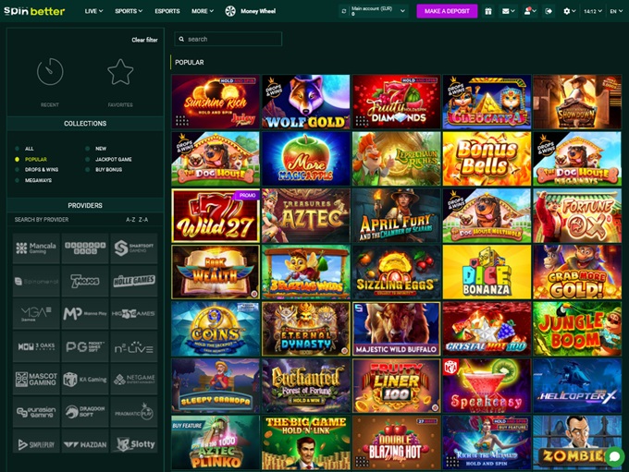Click the gift box bonus icon
Image resolution: width=629 pixels, height=472 pixels.
[x=488, y=11]
